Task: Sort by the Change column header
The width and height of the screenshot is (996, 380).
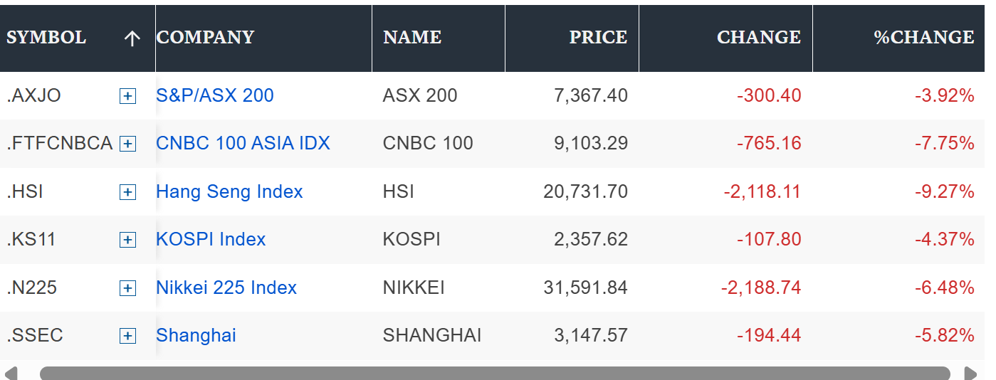Action: 759,37
